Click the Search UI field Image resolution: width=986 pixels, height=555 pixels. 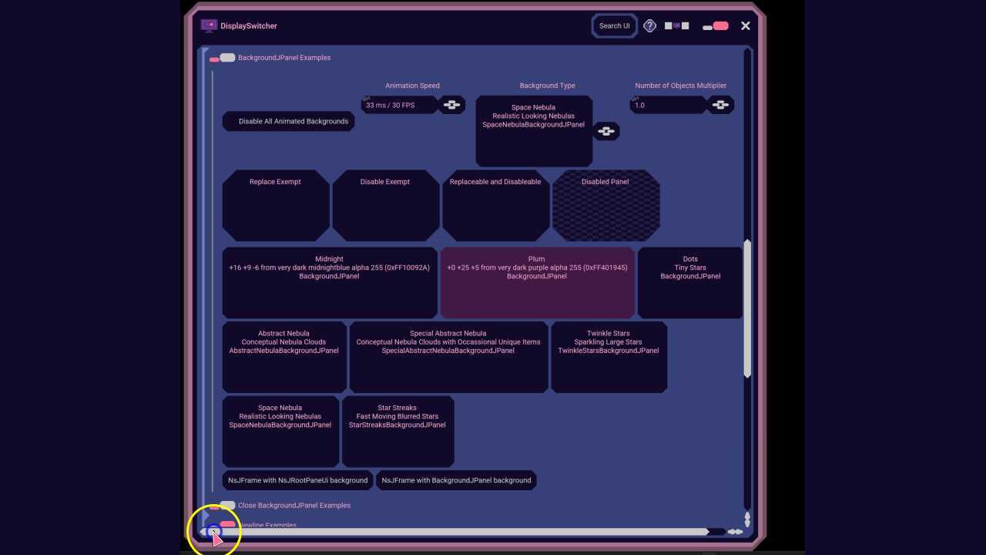615,25
